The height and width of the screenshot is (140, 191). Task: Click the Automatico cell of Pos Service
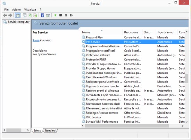[165, 42]
